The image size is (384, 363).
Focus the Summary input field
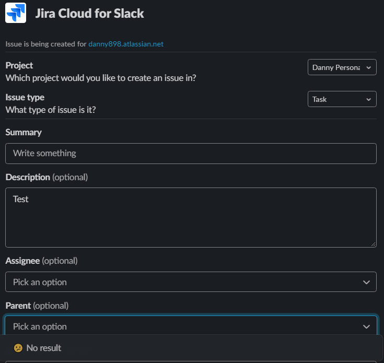coord(191,154)
